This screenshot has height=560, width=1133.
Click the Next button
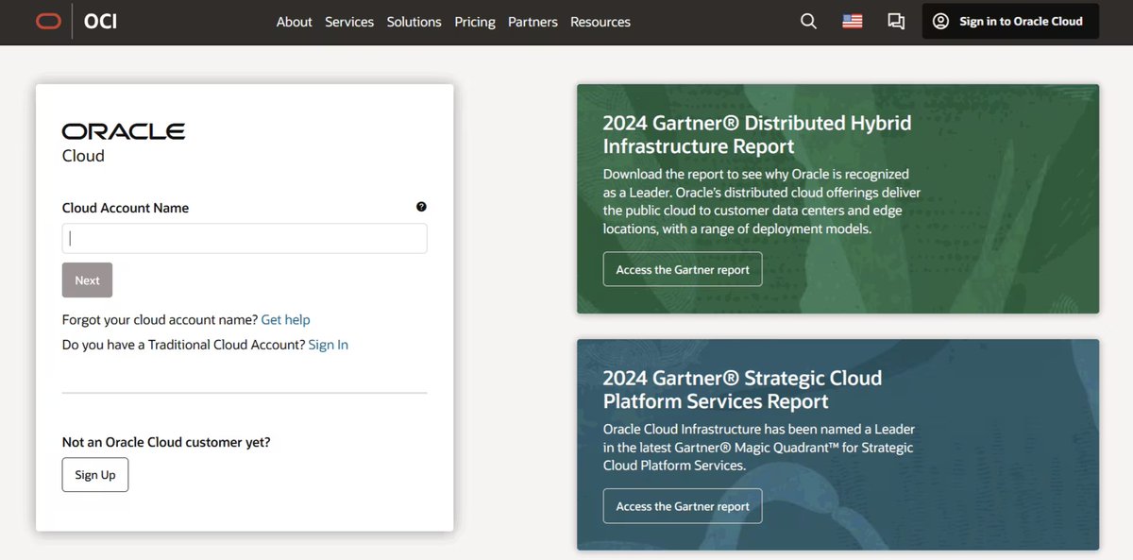click(87, 280)
